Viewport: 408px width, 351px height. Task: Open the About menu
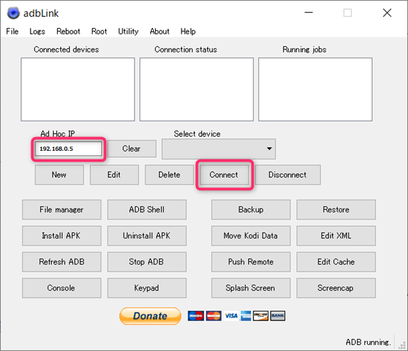[x=160, y=31]
